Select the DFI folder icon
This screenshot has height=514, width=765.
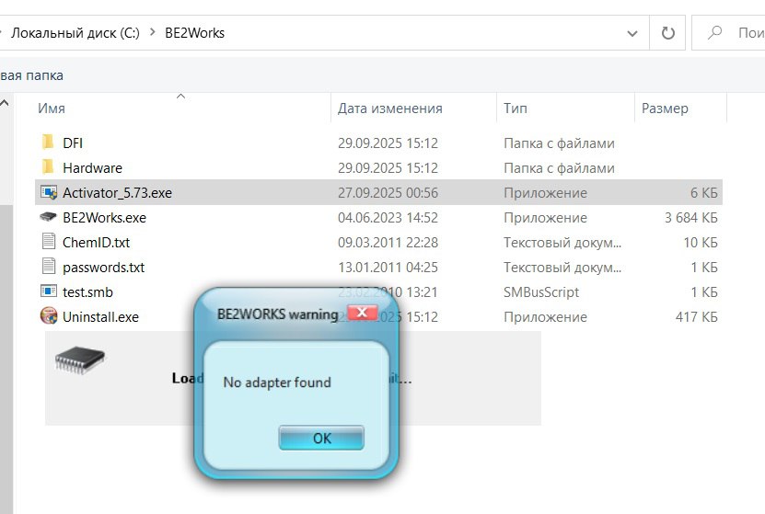click(x=49, y=143)
